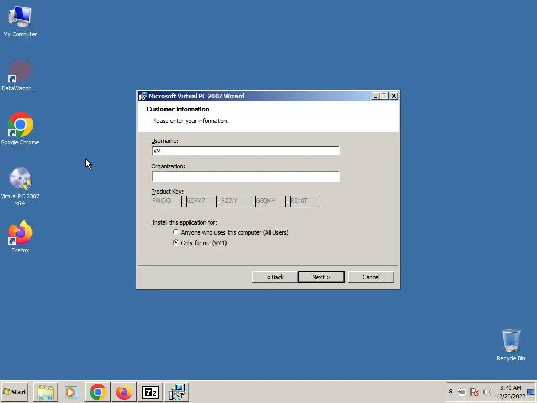Click the Product Key label

(167, 192)
